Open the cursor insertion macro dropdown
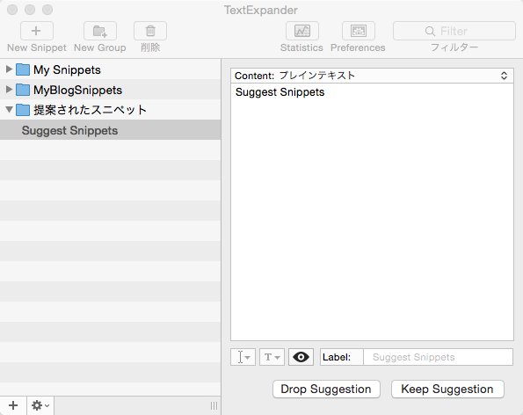523x415 pixels. click(243, 357)
